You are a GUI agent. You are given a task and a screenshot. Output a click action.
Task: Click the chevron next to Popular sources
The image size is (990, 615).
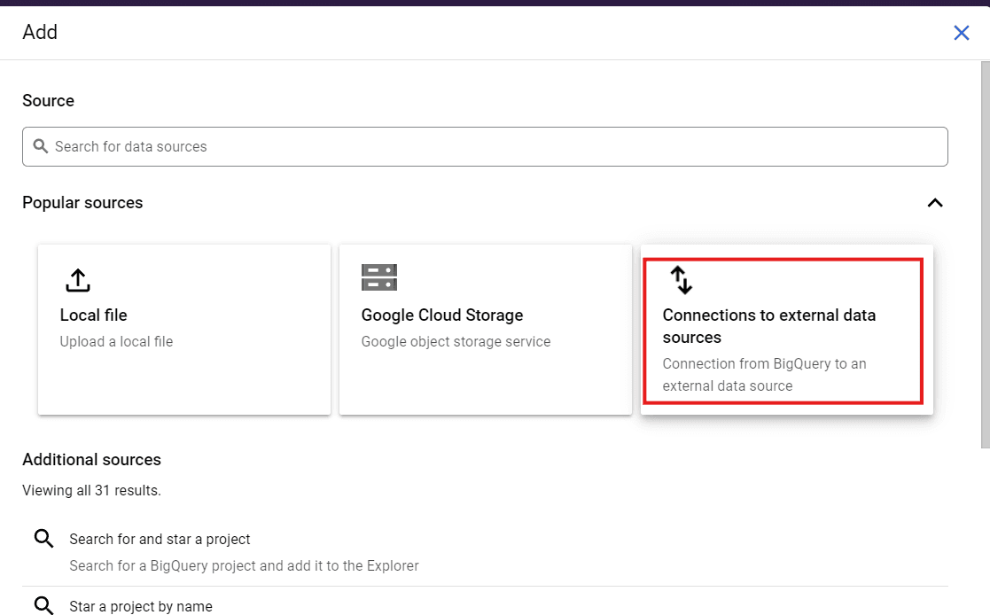point(934,203)
